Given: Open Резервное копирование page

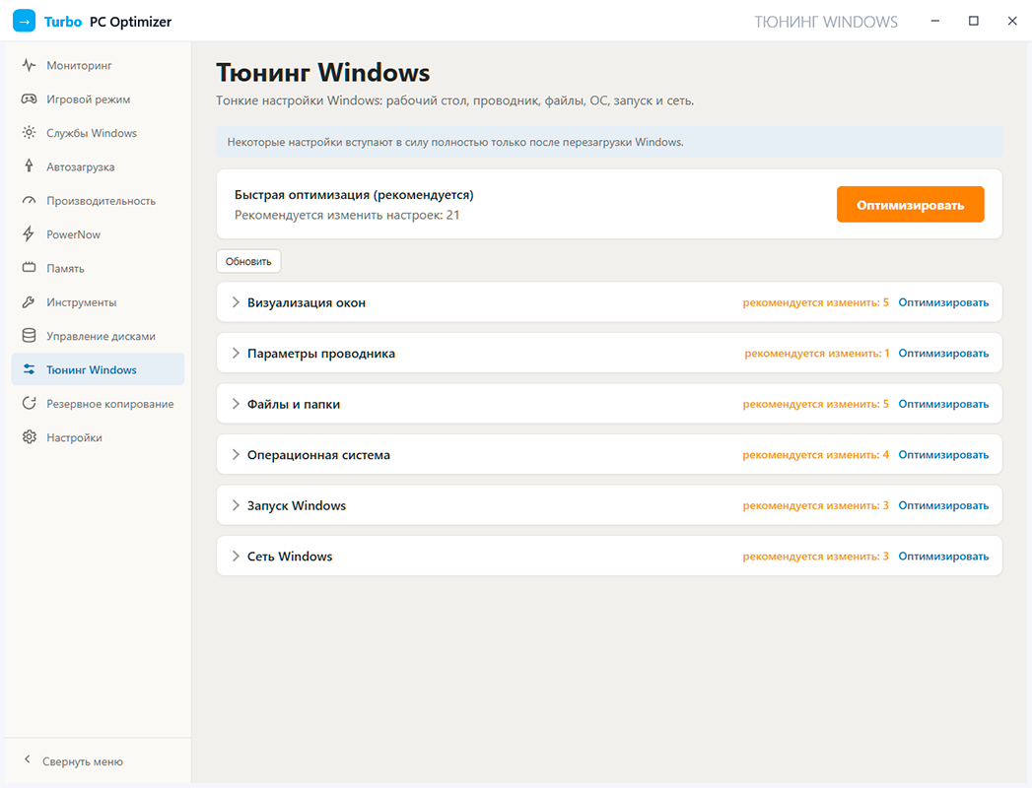Looking at the screenshot, I should [98, 403].
